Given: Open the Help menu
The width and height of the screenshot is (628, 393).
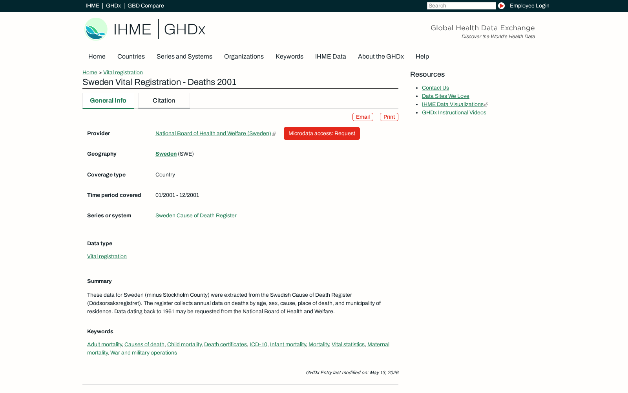Looking at the screenshot, I should coord(422,57).
